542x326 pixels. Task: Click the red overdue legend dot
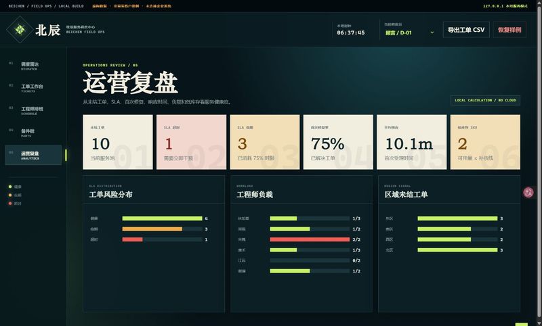10,203
